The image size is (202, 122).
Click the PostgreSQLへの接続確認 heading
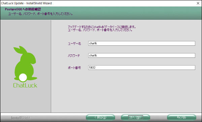pyautogui.click(x=23, y=9)
